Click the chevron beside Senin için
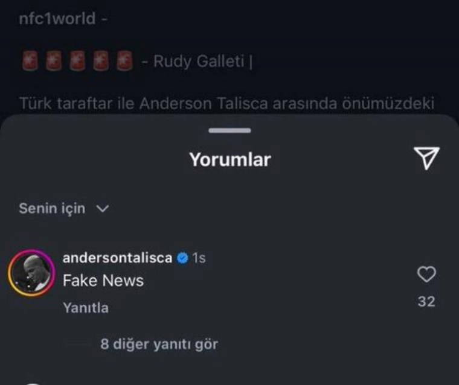 (103, 209)
